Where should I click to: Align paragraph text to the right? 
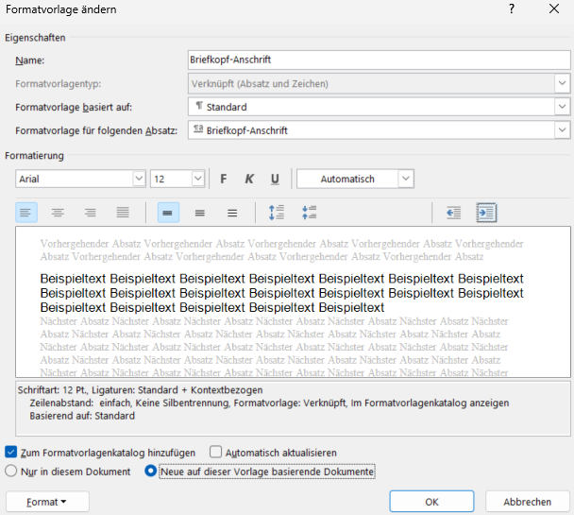click(90, 213)
